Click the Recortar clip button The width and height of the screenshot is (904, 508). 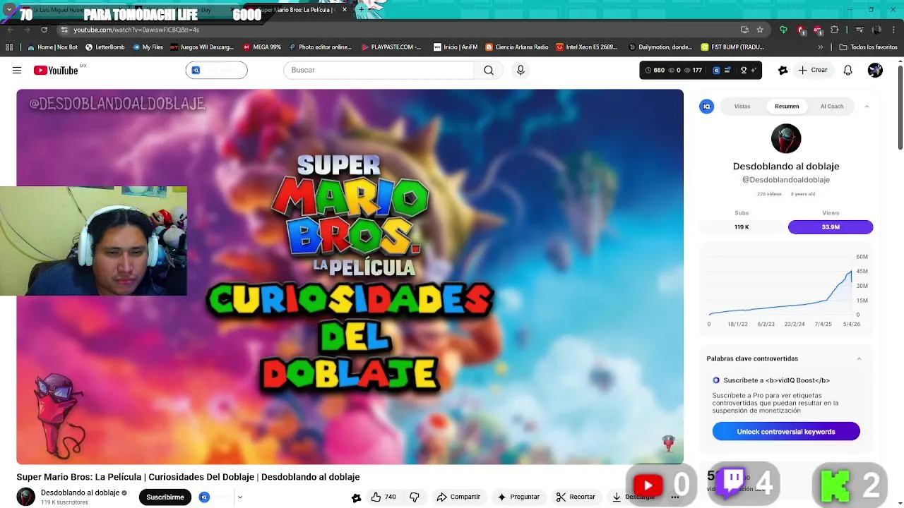(x=576, y=497)
